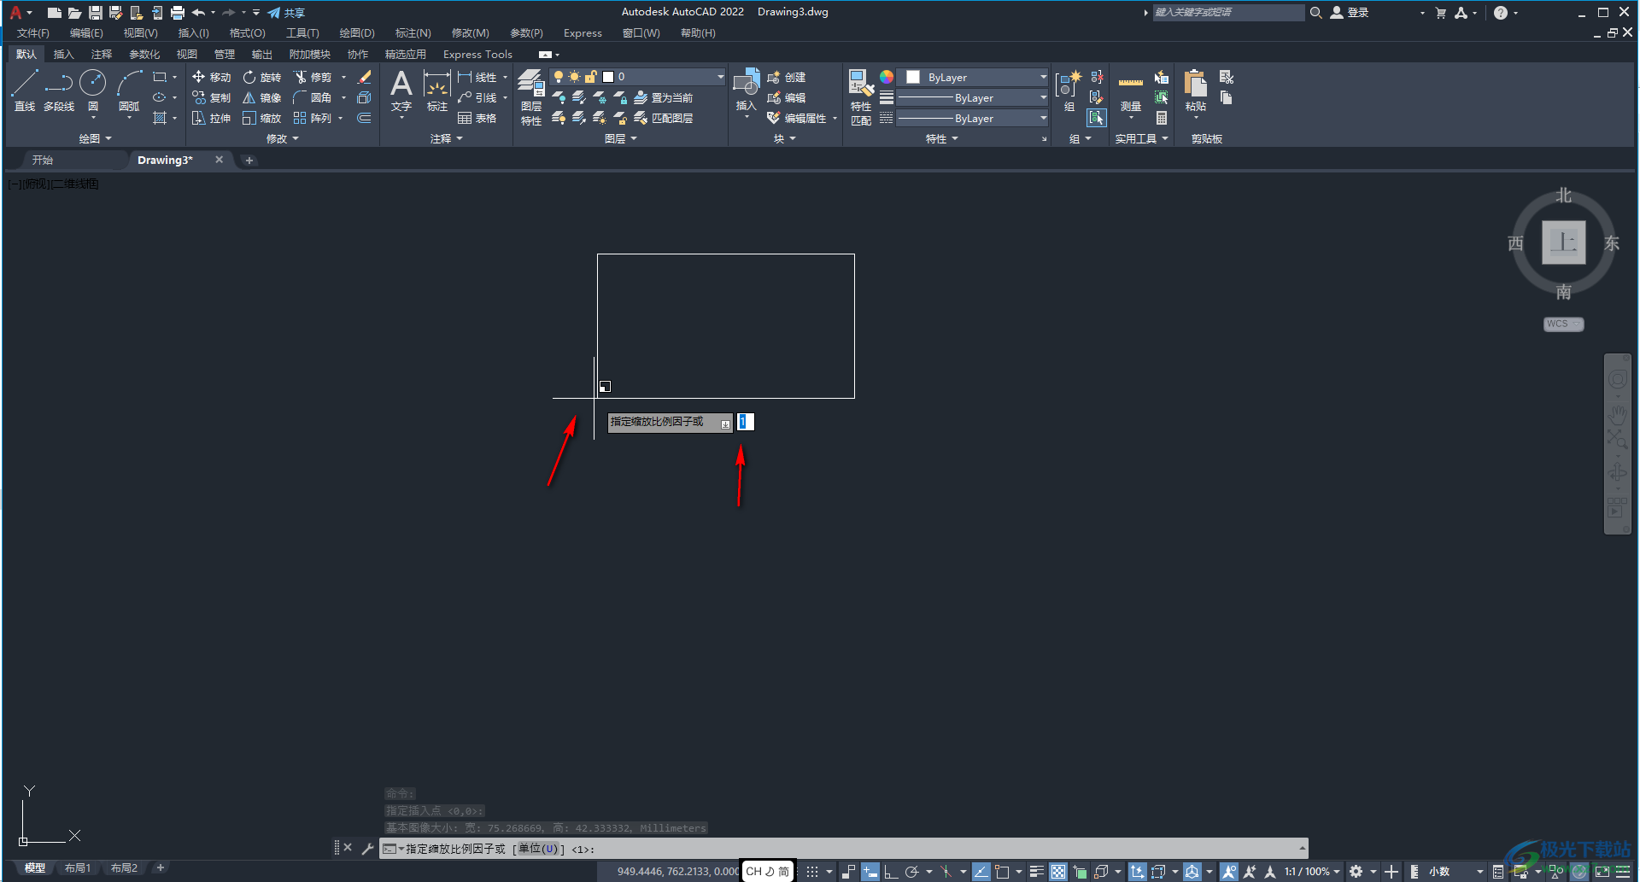This screenshot has height=882, width=1640.
Task: Click the keyword search box
Action: coord(1228,12)
